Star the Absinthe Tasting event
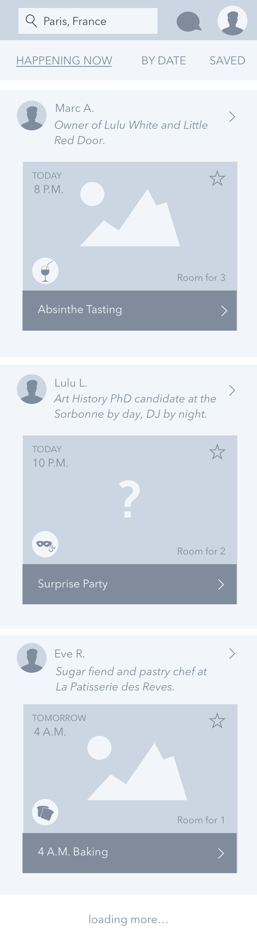This screenshot has width=257, height=944. click(x=217, y=178)
